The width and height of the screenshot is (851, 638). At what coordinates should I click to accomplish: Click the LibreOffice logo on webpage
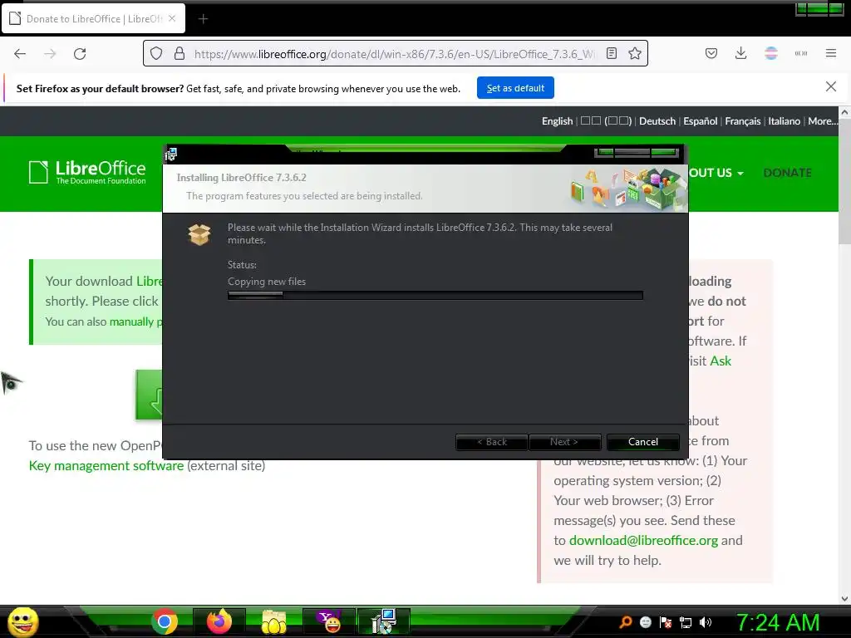pos(87,172)
